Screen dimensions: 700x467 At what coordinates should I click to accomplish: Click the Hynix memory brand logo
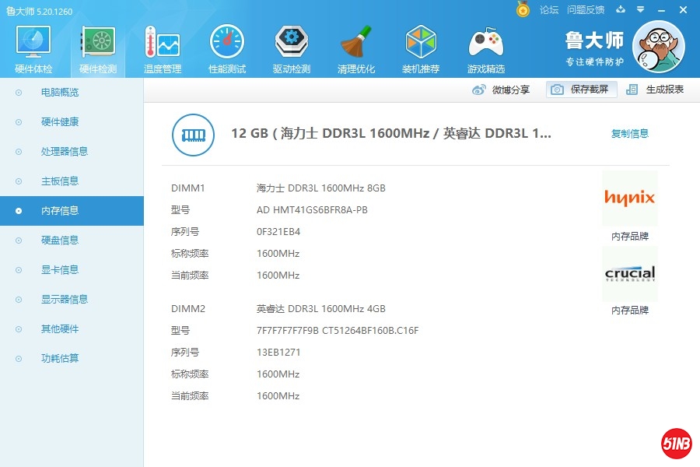pos(629,198)
